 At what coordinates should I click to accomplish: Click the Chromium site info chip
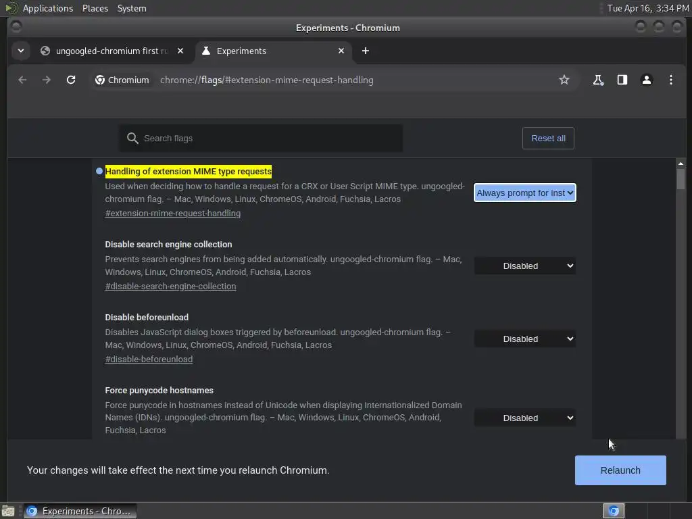click(x=122, y=80)
